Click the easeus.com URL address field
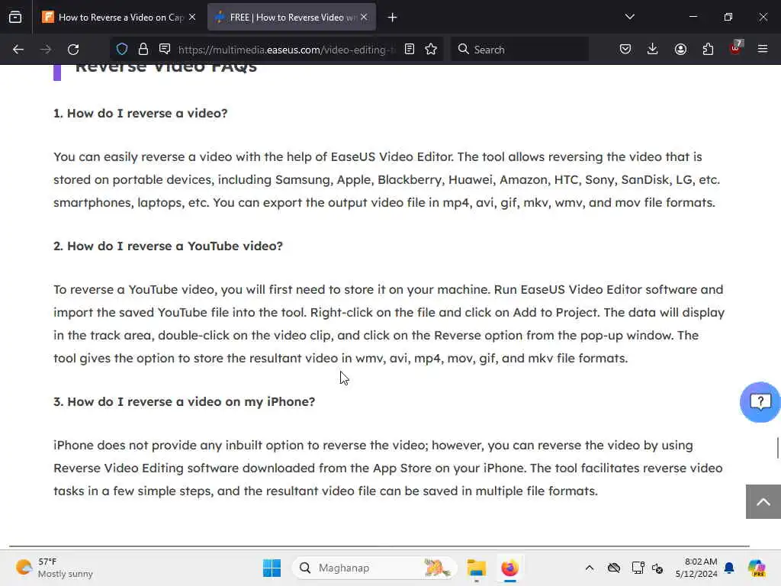Image resolution: width=781 pixels, height=586 pixels. (x=287, y=50)
